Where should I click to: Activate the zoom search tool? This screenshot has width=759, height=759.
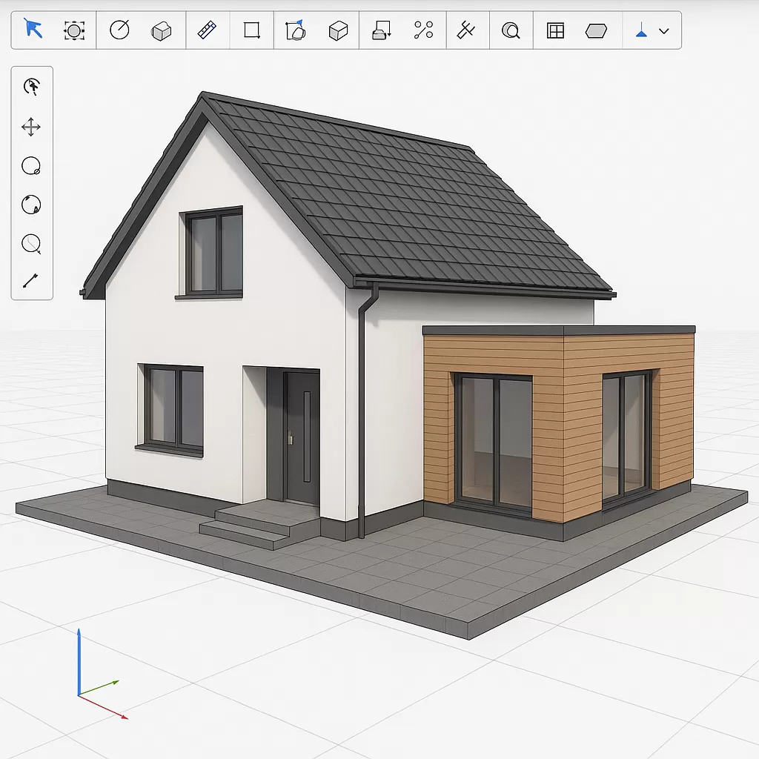511,30
